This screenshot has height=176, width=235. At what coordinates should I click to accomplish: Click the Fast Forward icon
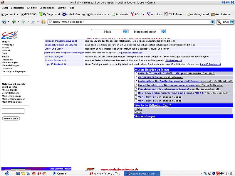[x=33, y=22]
